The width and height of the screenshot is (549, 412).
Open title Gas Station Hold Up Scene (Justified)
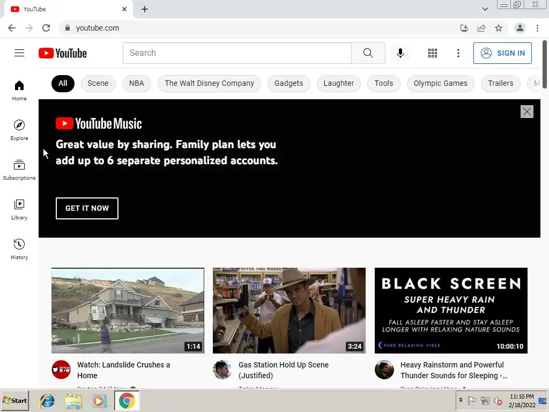tap(284, 370)
